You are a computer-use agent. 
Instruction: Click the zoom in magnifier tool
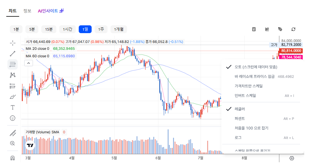pos(13,143)
